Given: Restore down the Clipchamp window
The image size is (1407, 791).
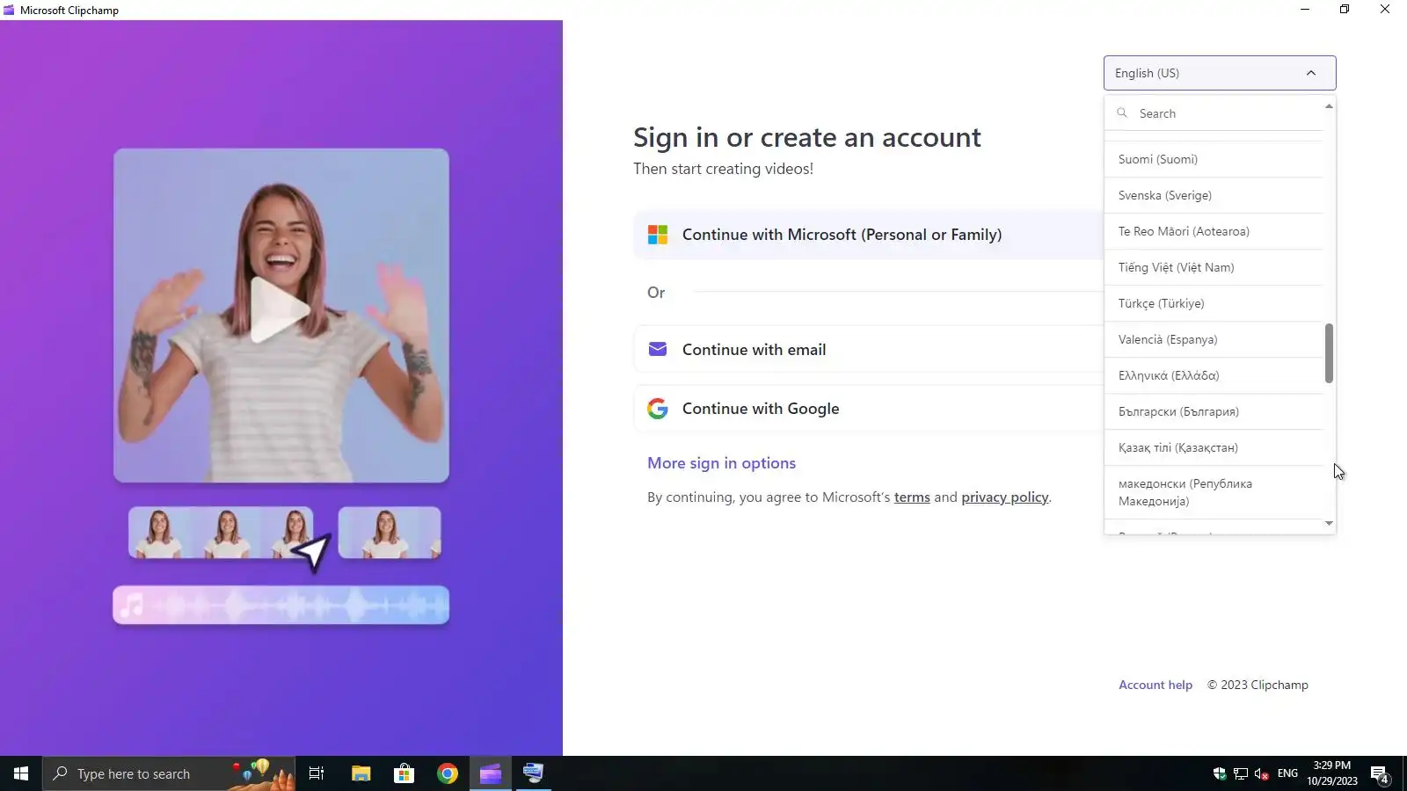Looking at the screenshot, I should click(1345, 10).
